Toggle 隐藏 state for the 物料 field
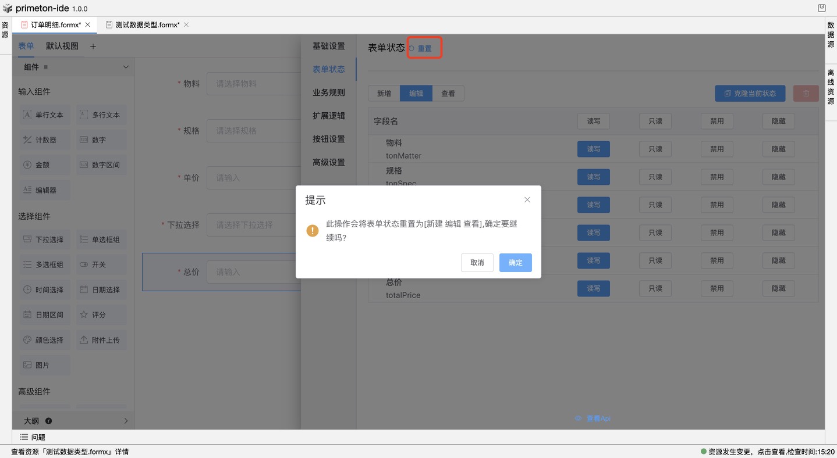Screen dimensions: 837x458 point(778,149)
